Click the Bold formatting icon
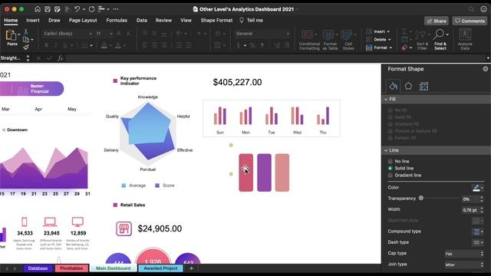 pyautogui.click(x=46, y=45)
